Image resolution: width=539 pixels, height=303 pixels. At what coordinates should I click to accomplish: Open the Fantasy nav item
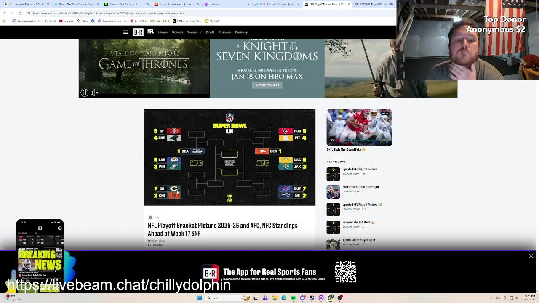tap(241, 32)
